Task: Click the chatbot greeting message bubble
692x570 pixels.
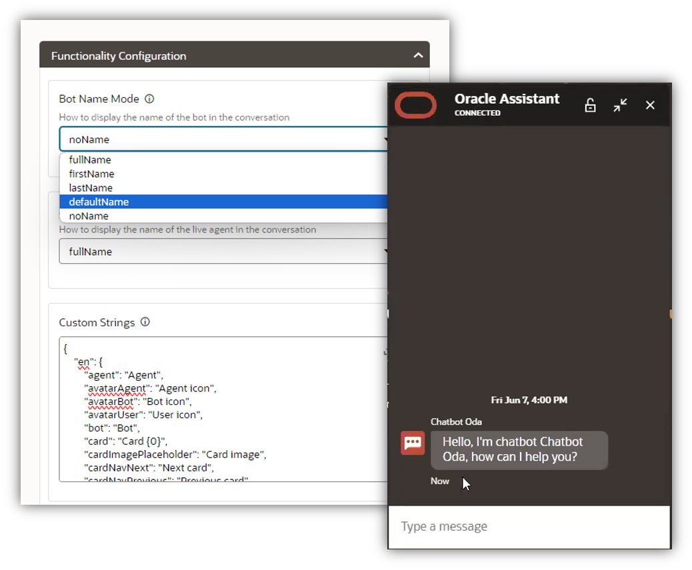Action: pyautogui.click(x=519, y=449)
